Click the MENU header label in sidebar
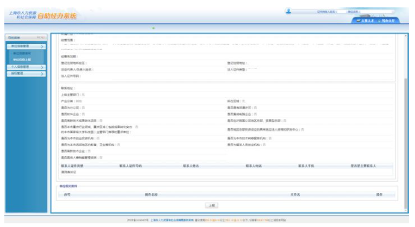Screen dimensions: 415x227 [41, 38]
